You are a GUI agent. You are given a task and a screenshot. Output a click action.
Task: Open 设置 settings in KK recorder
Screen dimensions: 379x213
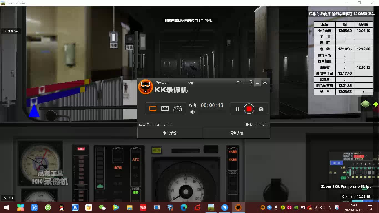[x=239, y=83]
